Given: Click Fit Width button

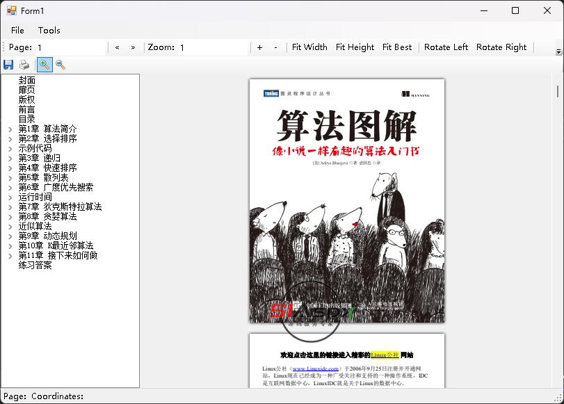Looking at the screenshot, I should (x=309, y=47).
